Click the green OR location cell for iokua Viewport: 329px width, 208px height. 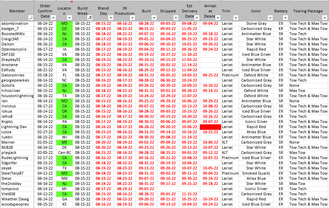coord(64,111)
